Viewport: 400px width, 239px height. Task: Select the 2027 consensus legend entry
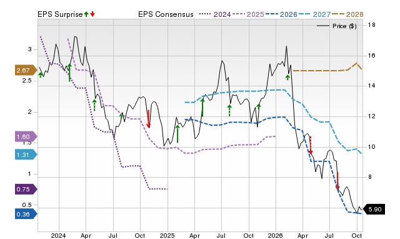(314, 14)
